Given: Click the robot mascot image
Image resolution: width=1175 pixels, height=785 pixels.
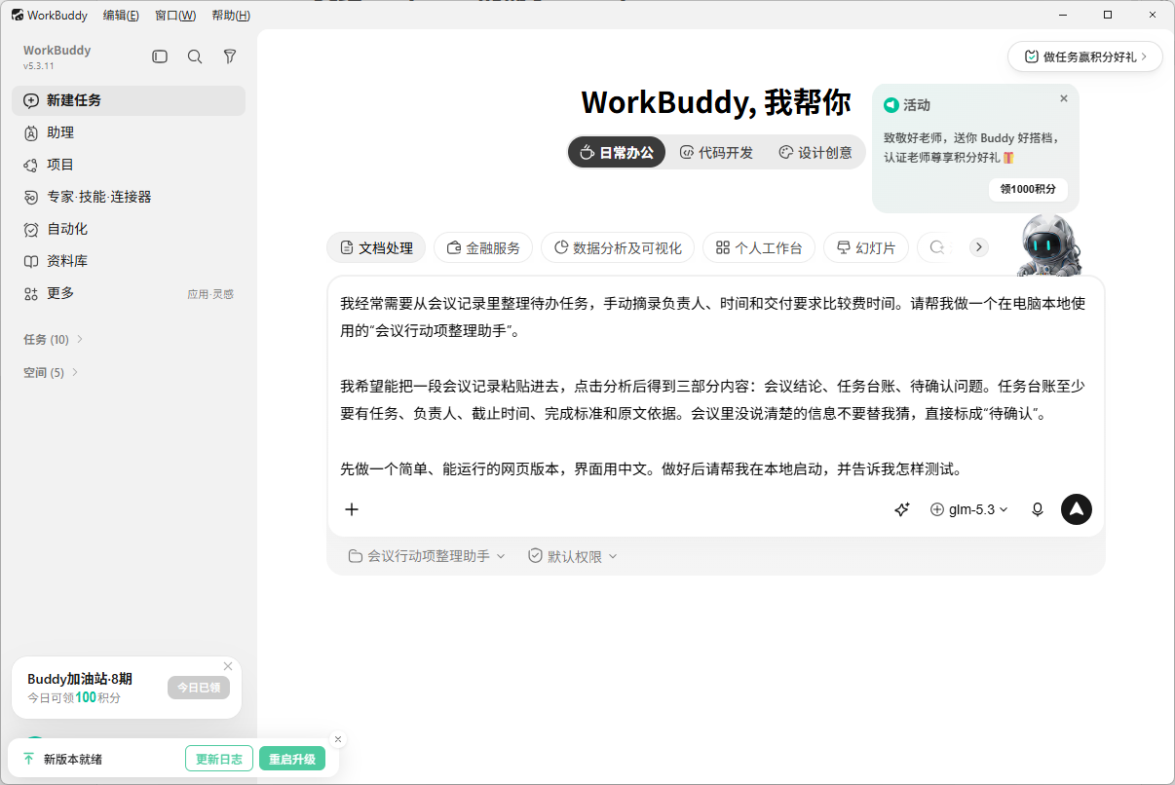Looking at the screenshot, I should [x=1048, y=245].
